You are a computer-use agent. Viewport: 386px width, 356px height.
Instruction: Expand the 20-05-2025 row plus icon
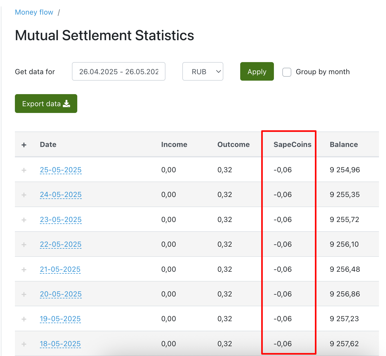click(x=24, y=294)
